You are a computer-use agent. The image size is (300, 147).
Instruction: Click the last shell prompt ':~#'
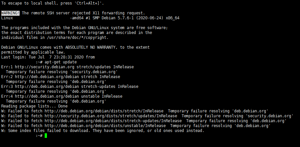pyautogui.click(x=39, y=136)
